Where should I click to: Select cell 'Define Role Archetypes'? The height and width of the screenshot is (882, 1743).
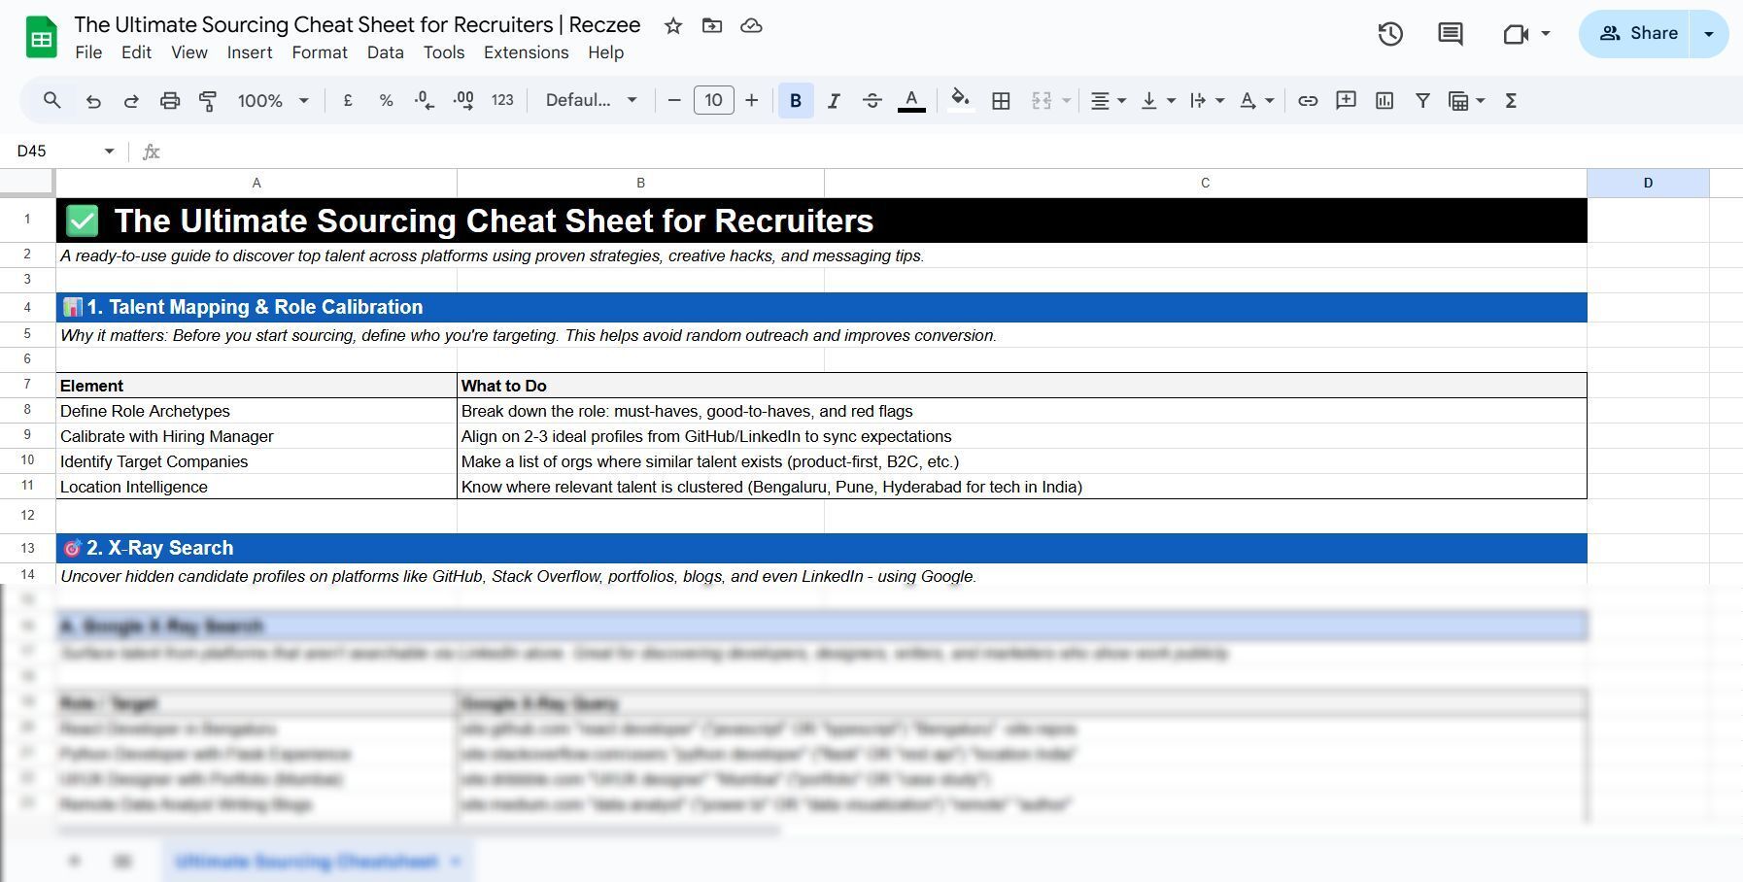pos(256,411)
